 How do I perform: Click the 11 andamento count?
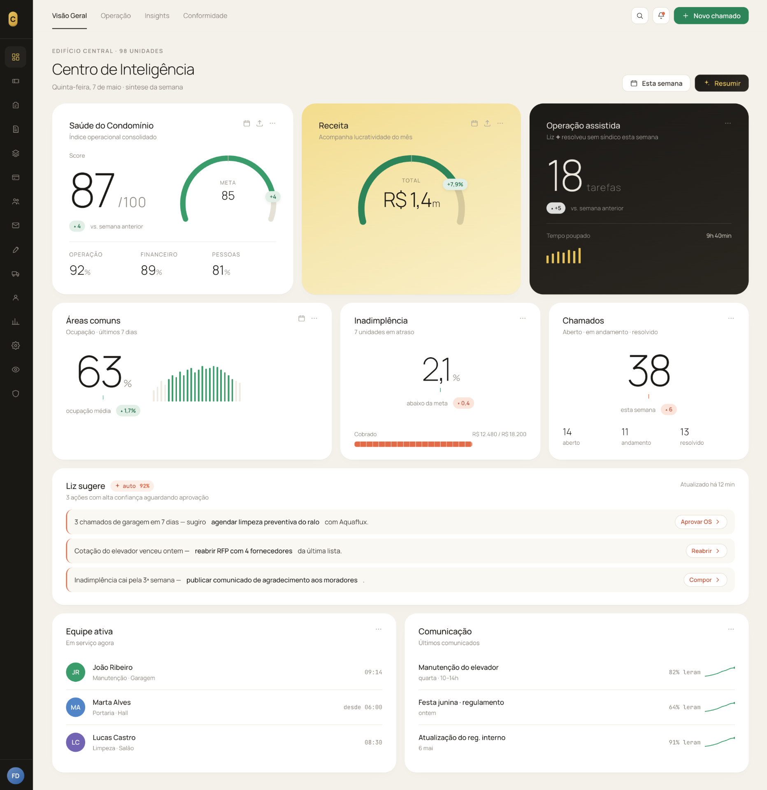(x=636, y=437)
